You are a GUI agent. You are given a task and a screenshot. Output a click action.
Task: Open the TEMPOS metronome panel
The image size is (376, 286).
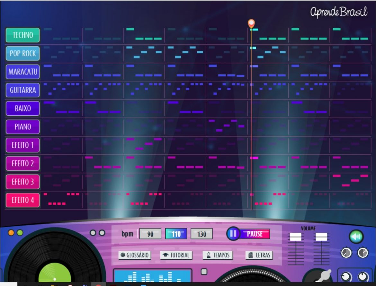(x=218, y=255)
